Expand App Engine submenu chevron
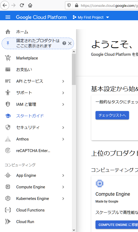This screenshot has width=138, height=232. pyautogui.click(x=63, y=175)
